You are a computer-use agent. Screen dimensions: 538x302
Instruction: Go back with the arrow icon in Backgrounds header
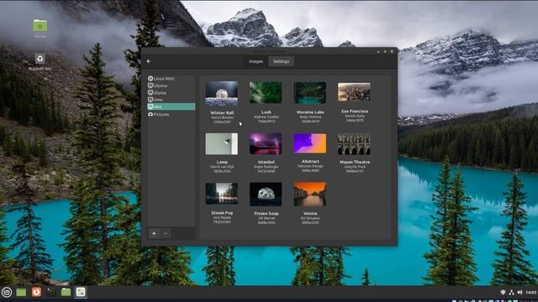tap(149, 61)
